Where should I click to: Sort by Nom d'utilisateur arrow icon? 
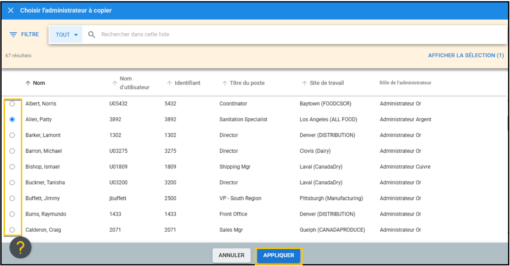point(114,83)
